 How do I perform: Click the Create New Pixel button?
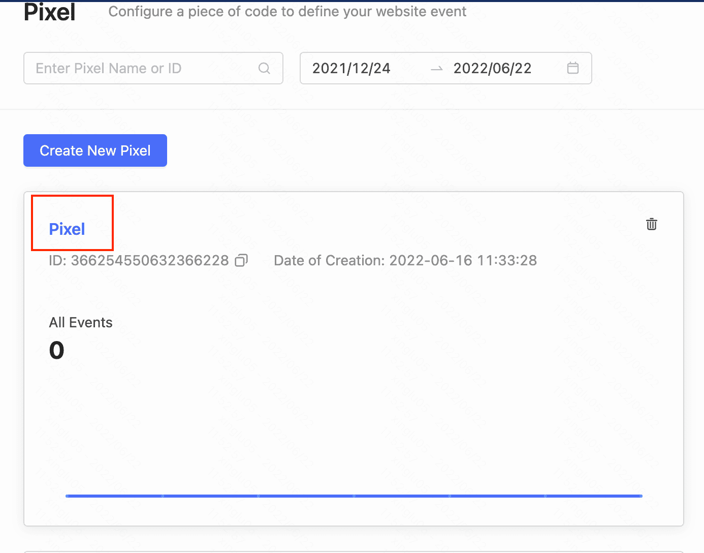95,150
